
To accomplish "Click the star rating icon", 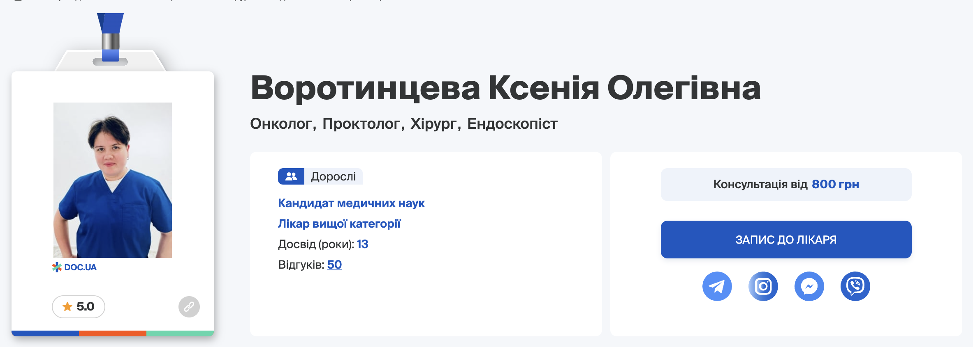I will 67,306.
